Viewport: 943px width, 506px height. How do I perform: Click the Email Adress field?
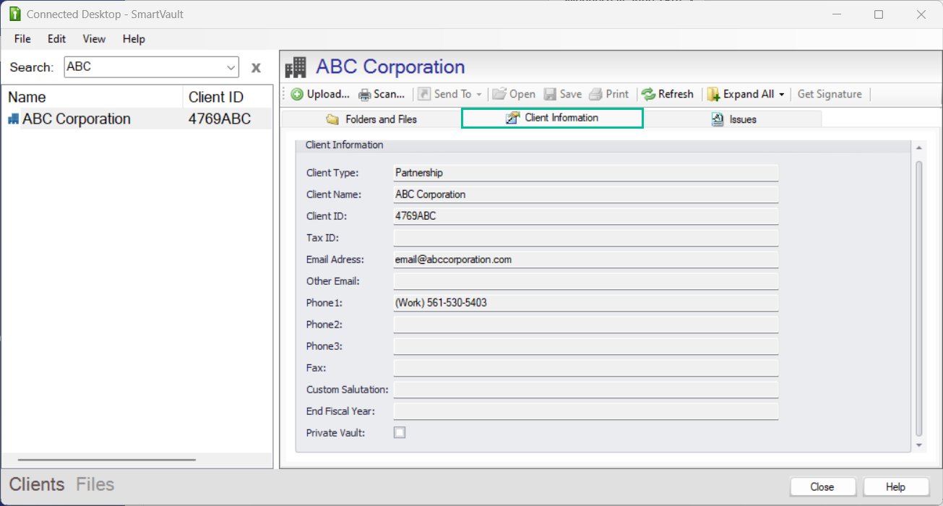point(586,260)
